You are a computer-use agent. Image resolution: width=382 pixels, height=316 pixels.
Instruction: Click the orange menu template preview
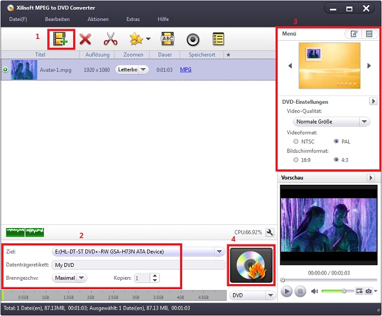[x=329, y=66]
